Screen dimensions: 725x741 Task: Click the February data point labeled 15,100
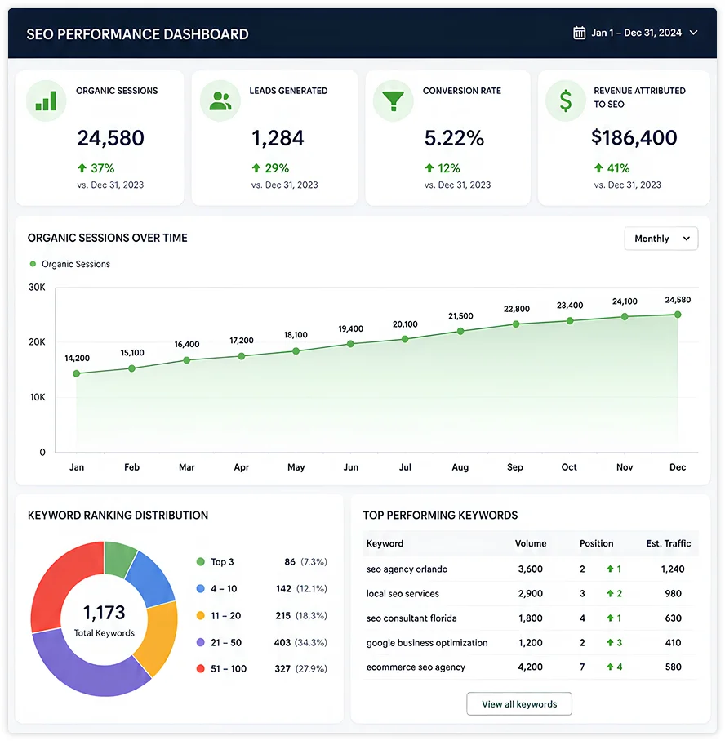click(131, 368)
